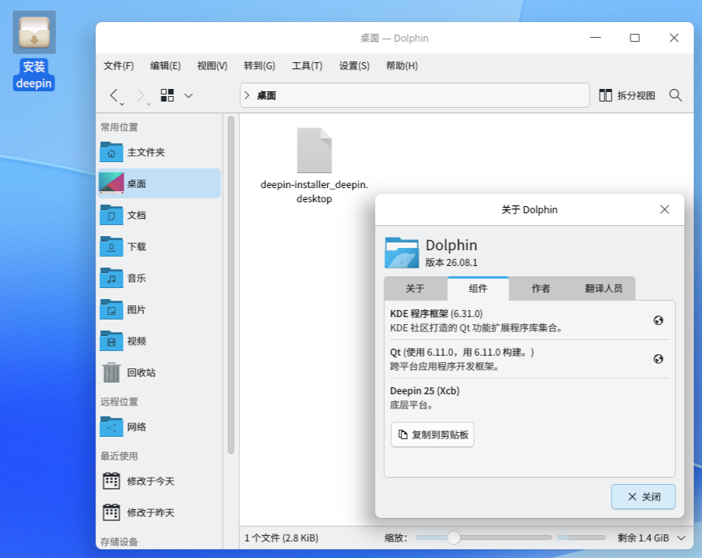
Task: Toggle 拆分视图 split view
Action: pyautogui.click(x=627, y=95)
